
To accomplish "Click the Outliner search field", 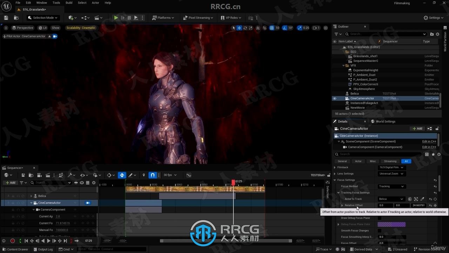I will tap(385, 34).
